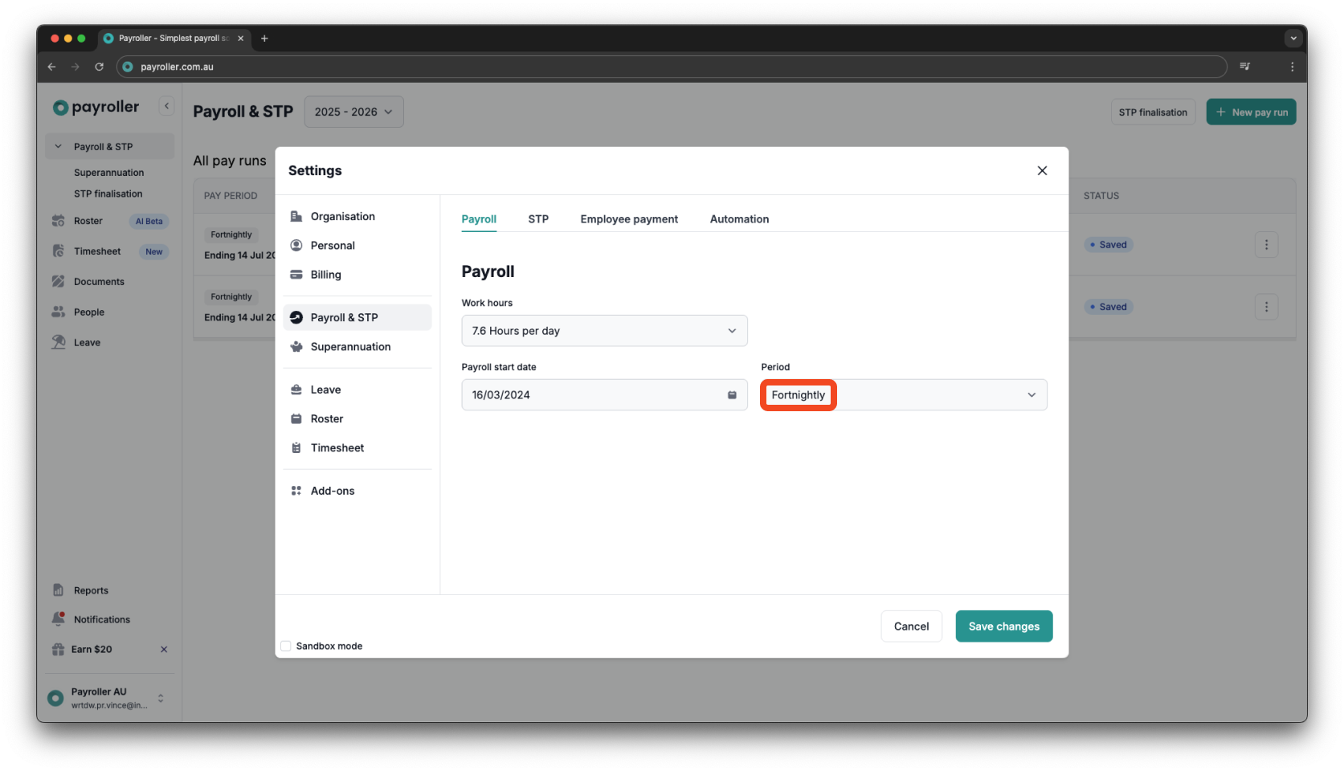Dismiss the Earn $20 promotion

(x=164, y=649)
